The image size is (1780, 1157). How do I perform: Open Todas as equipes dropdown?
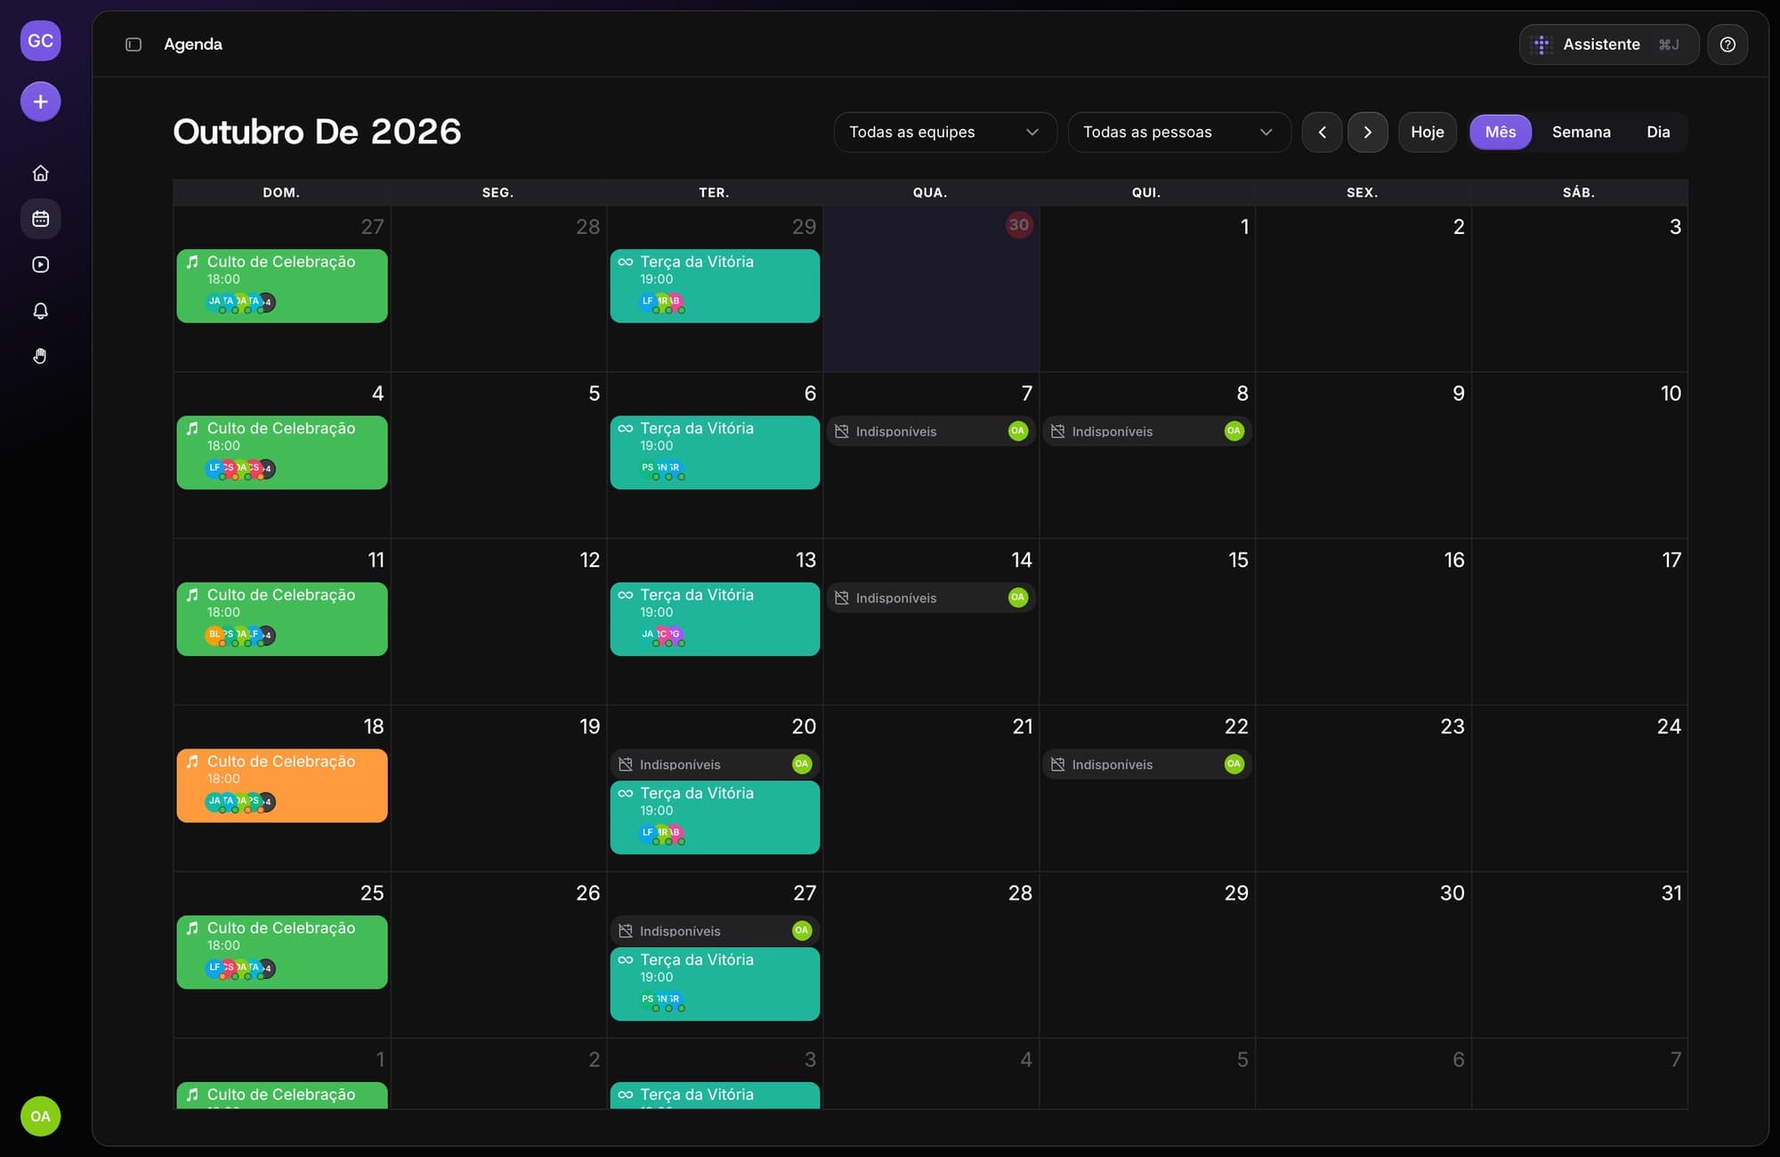click(x=945, y=132)
